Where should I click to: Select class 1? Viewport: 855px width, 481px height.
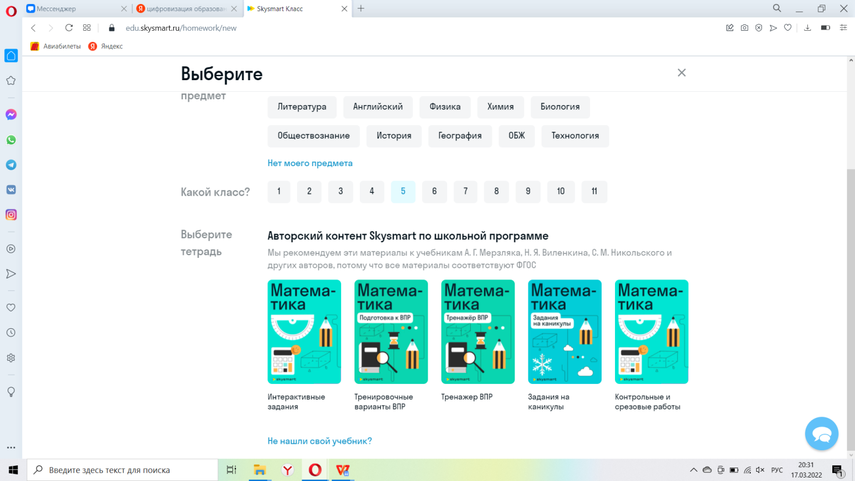coord(279,191)
